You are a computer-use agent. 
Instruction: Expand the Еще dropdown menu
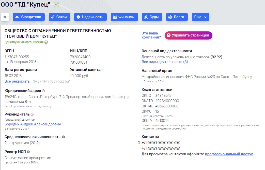pos(200,17)
